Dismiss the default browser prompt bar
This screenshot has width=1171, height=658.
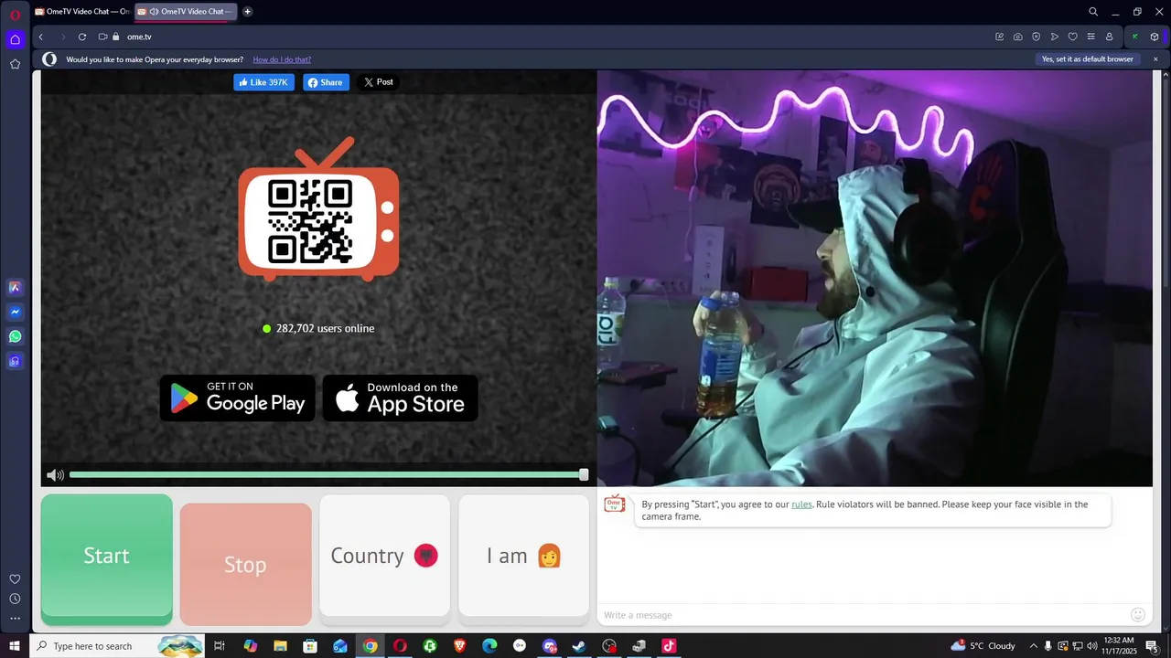click(1155, 59)
